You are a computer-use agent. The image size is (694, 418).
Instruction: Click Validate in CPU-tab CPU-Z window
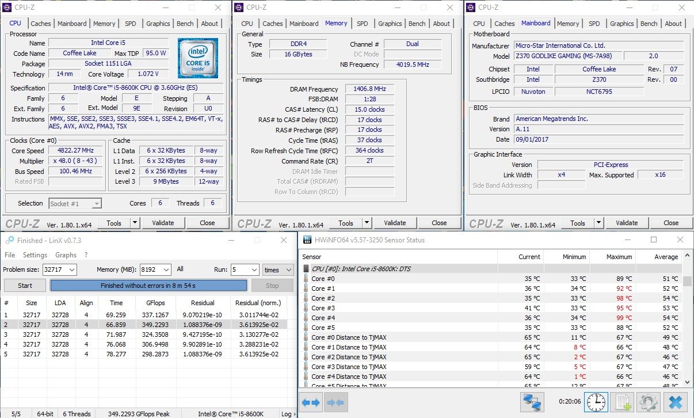click(x=163, y=223)
